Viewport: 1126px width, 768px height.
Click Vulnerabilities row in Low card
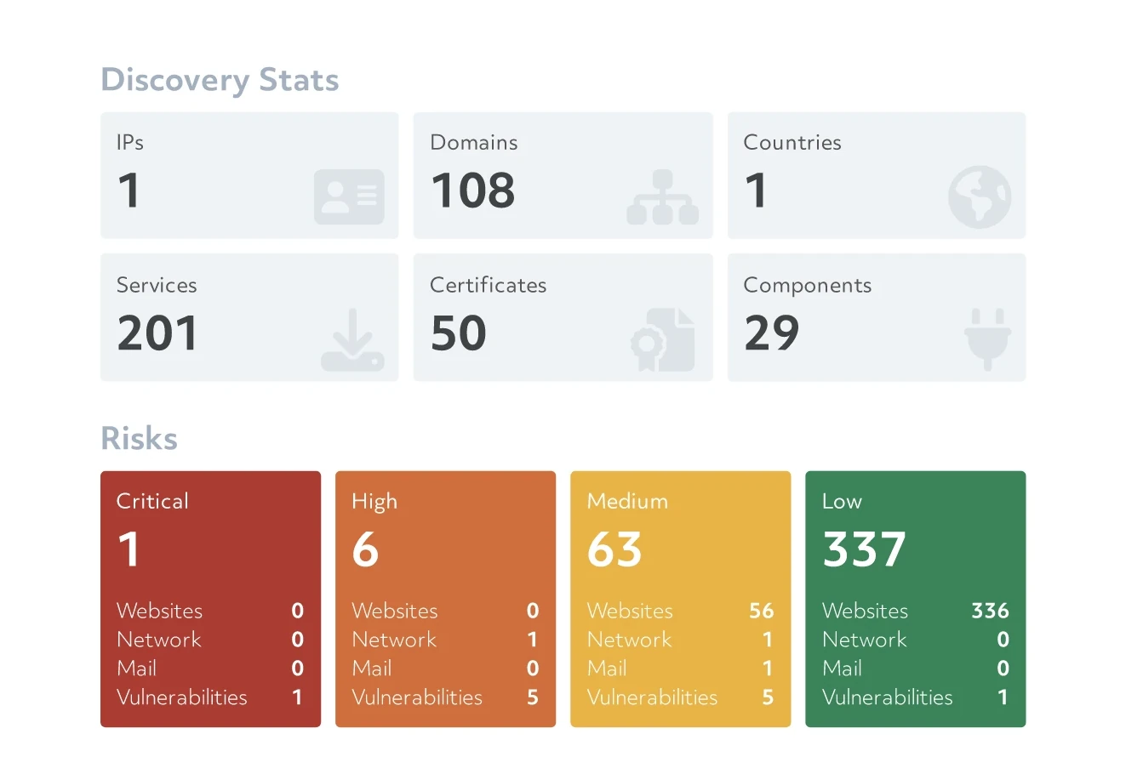tap(916, 697)
